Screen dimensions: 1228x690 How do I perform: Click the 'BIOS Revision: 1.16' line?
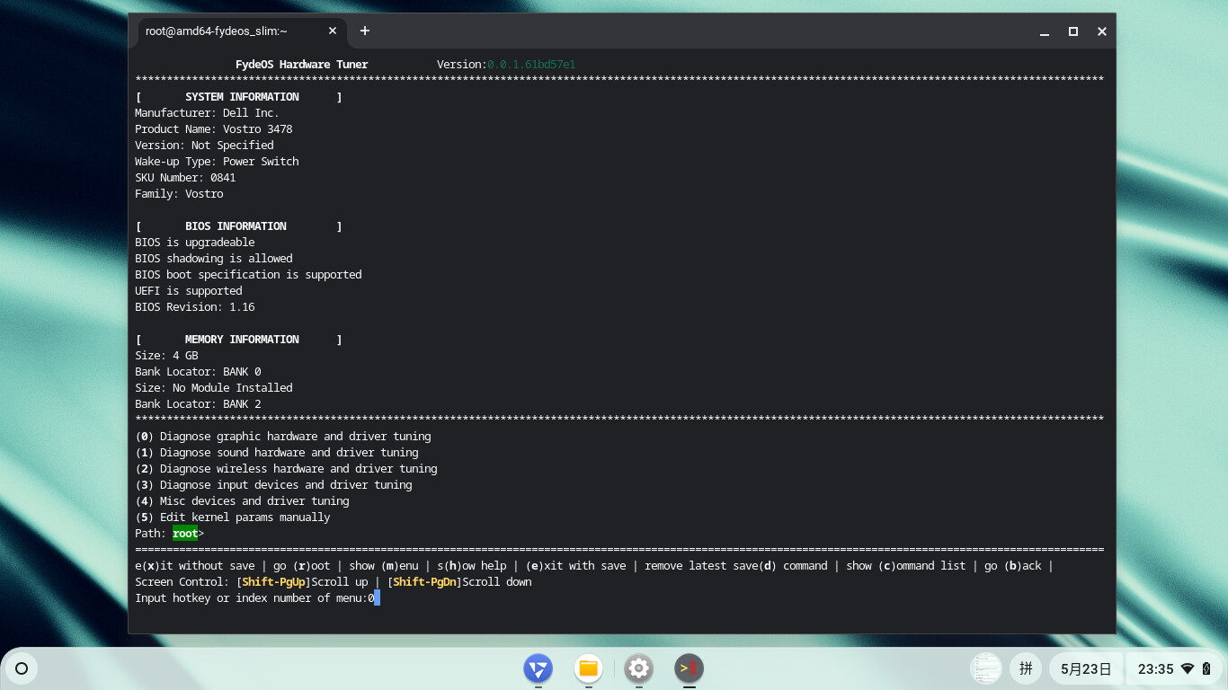click(x=195, y=307)
